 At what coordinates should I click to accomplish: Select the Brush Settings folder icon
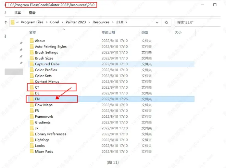32,52
